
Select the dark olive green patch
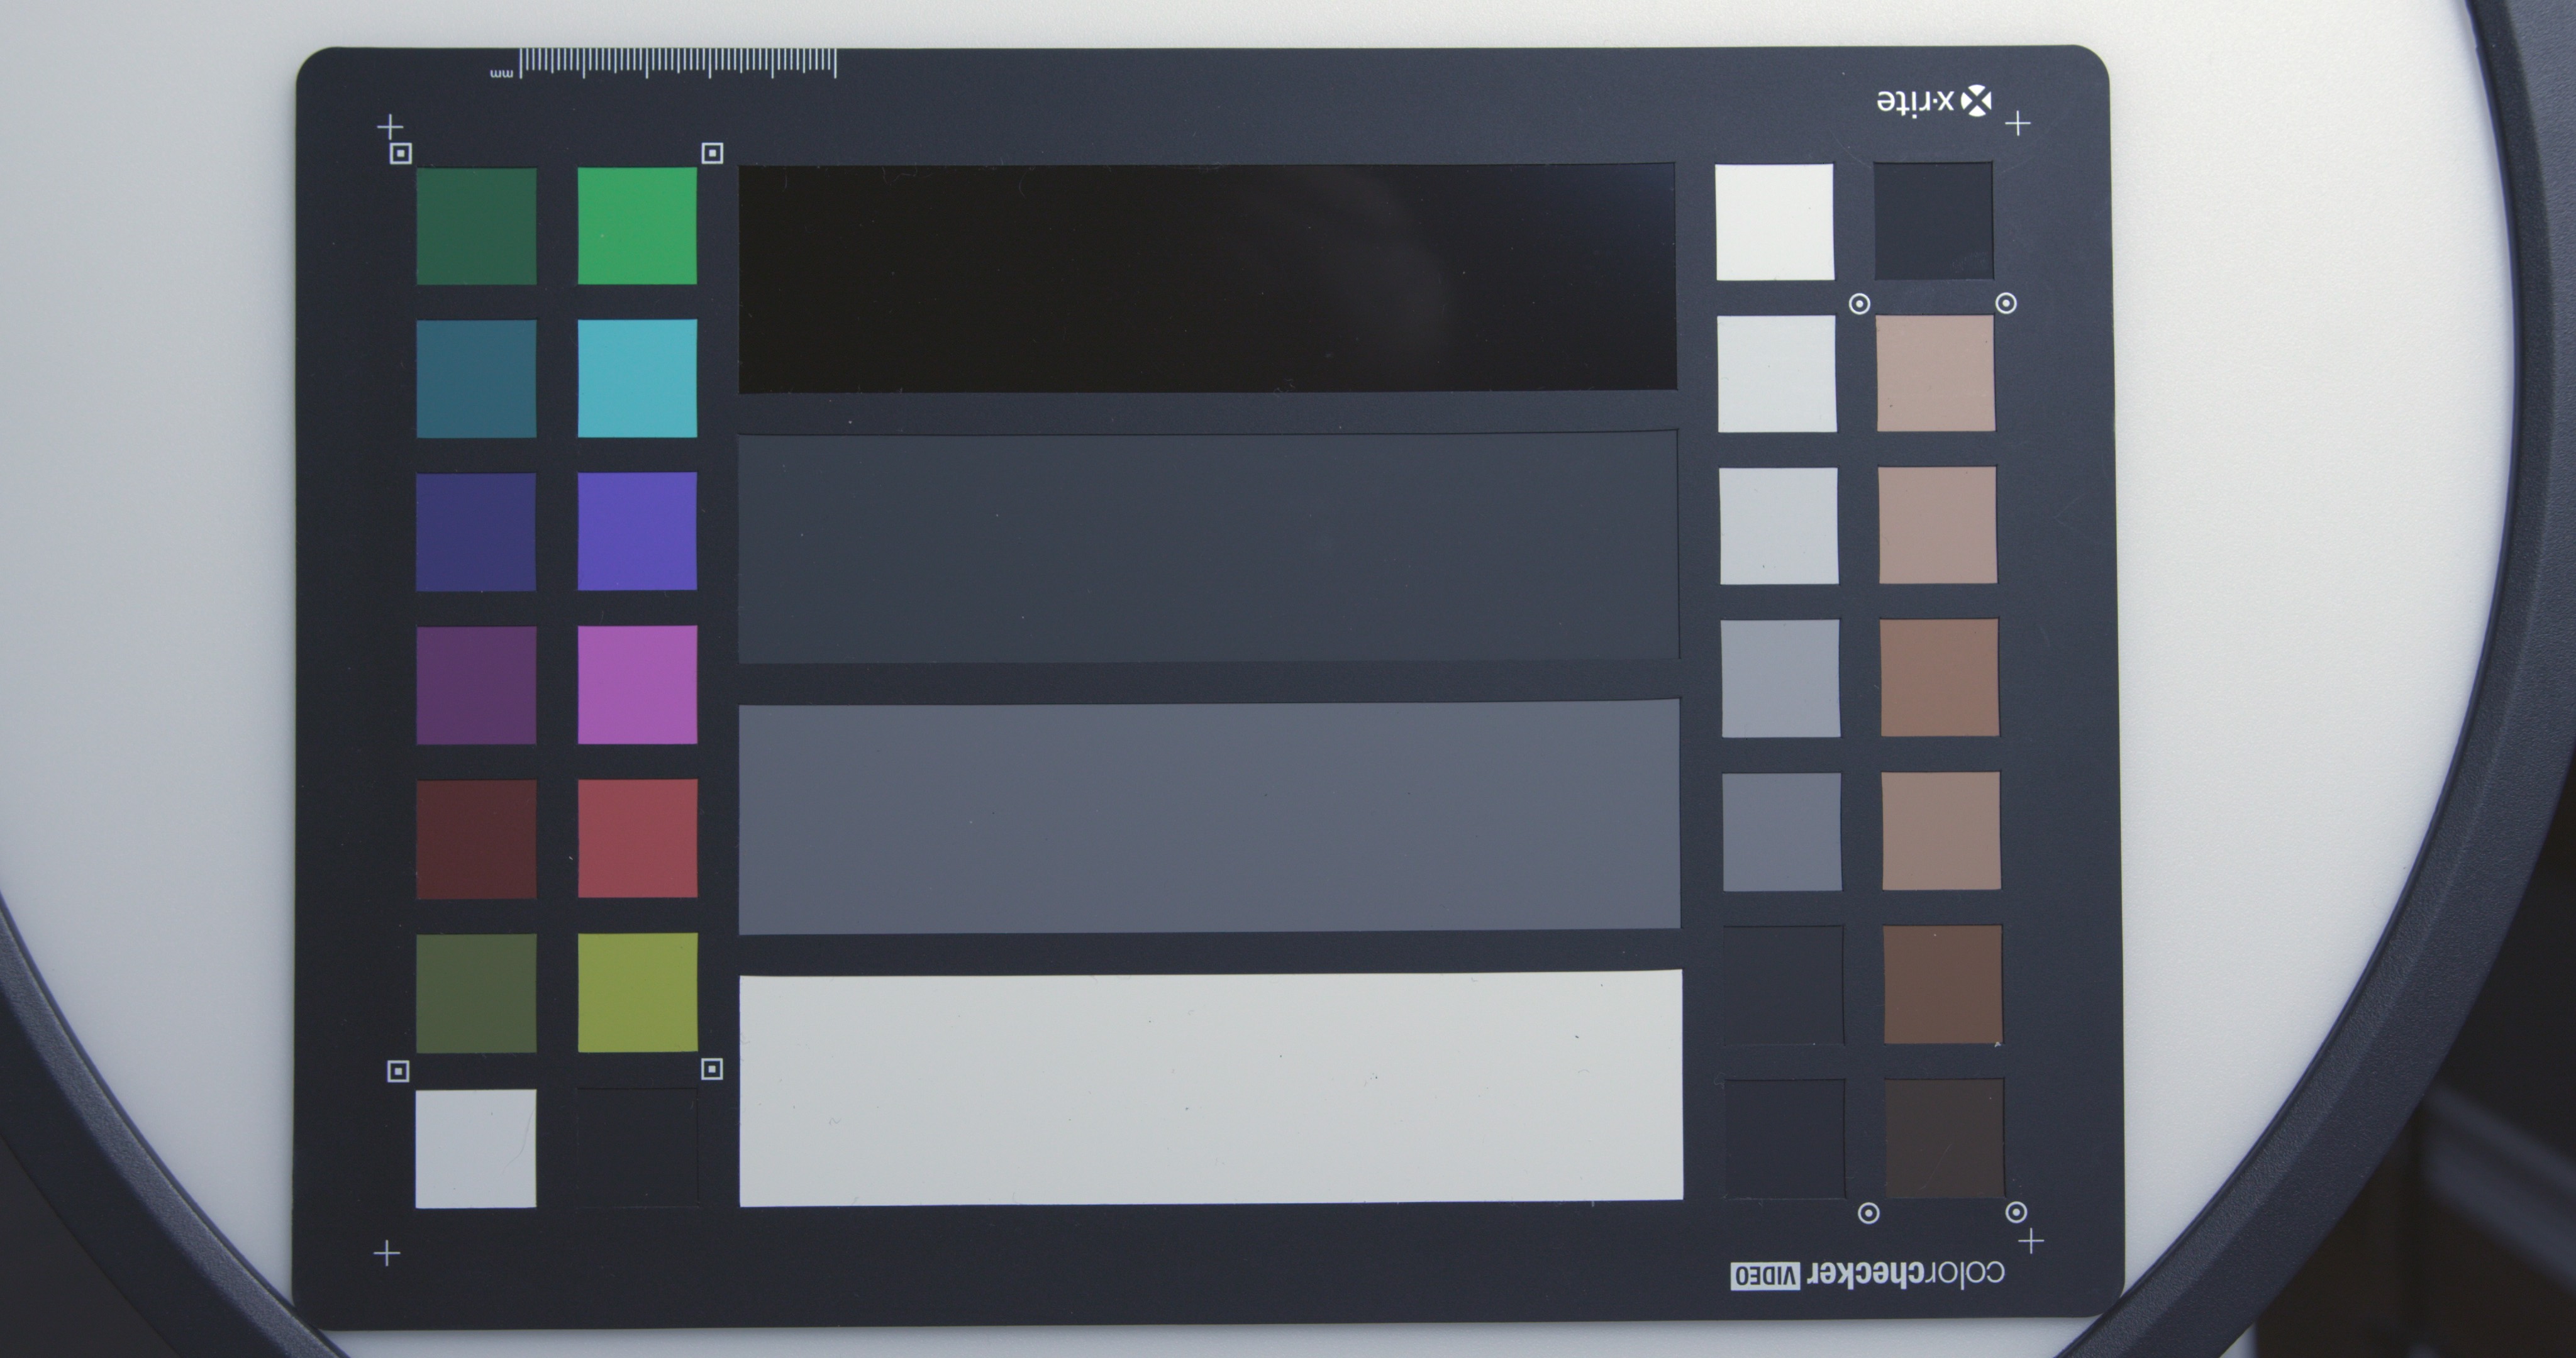pyautogui.click(x=476, y=994)
